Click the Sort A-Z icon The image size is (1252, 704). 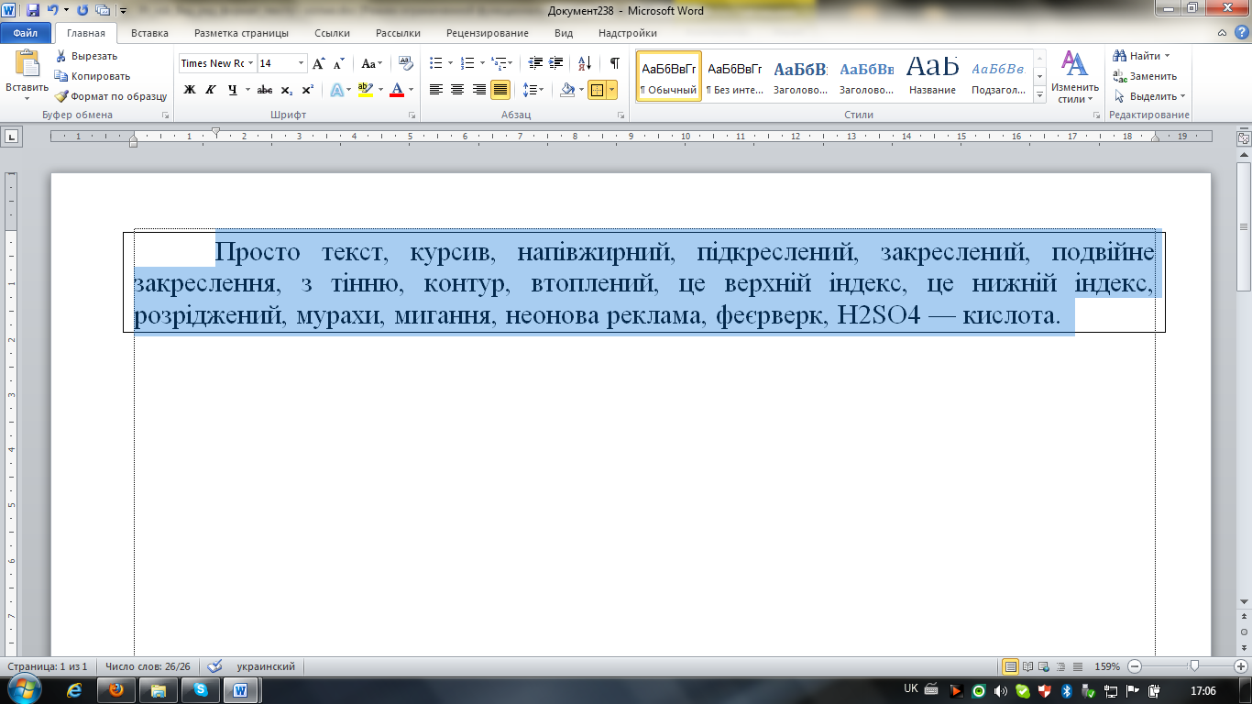585,63
